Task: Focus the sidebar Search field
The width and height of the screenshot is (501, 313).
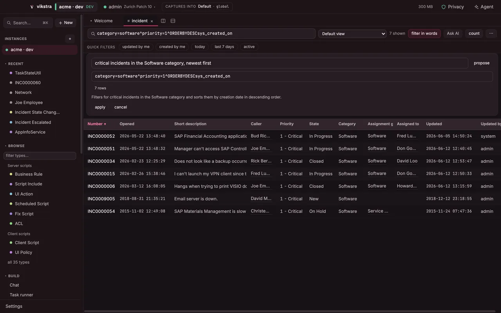Action: 28,23
